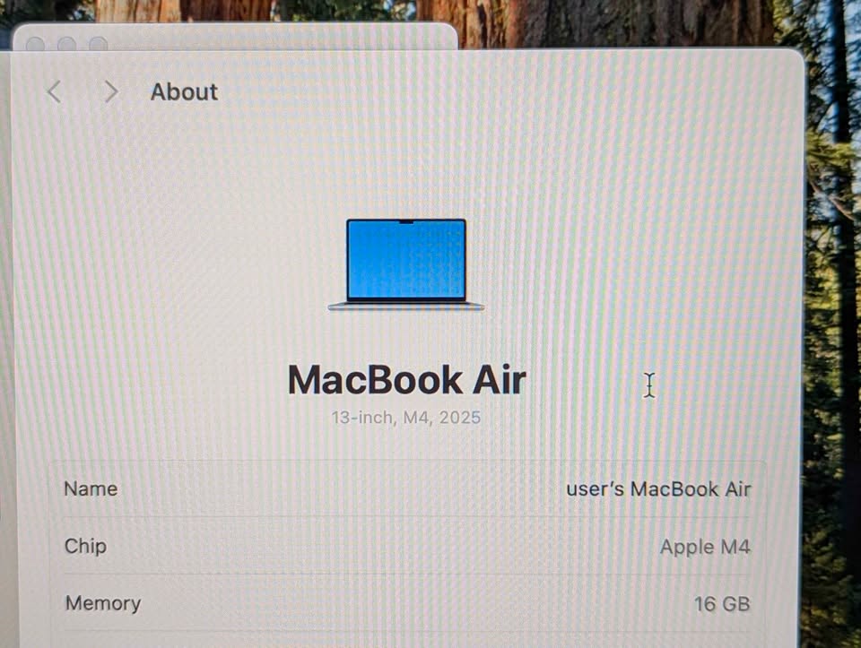The width and height of the screenshot is (861, 648).
Task: Click the forest wallpaper right of the window
Action: click(x=832, y=359)
